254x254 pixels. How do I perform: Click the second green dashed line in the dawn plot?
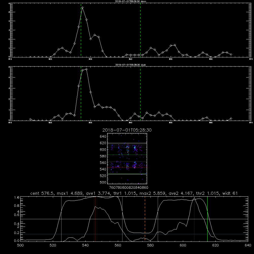click(140, 30)
